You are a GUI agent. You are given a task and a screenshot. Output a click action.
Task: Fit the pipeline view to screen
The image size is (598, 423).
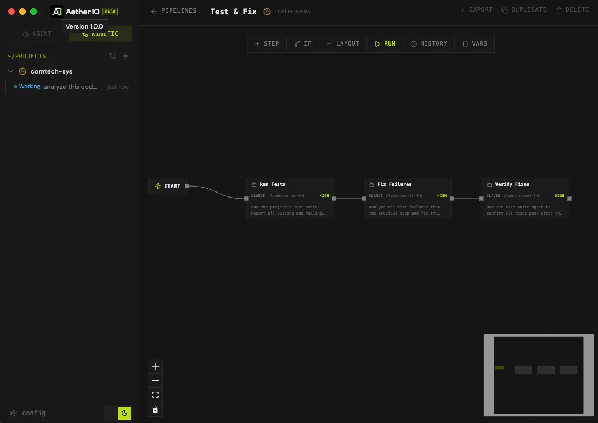point(155,395)
